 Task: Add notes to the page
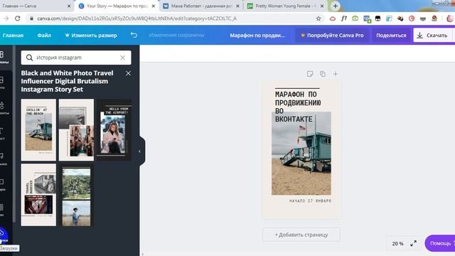click(x=310, y=74)
